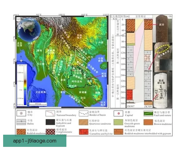Click the Quartzose sandstone legend pattern

(84, 122)
